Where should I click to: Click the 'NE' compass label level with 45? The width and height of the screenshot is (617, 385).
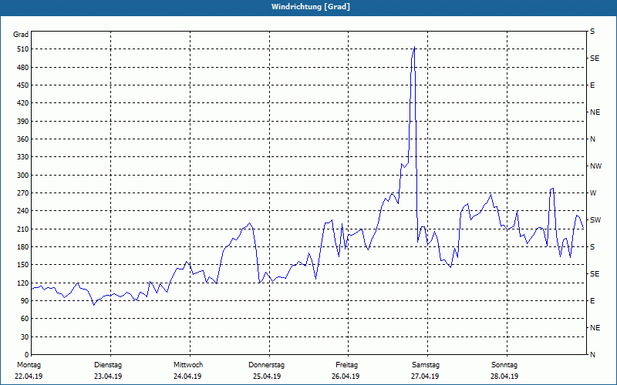pos(595,328)
